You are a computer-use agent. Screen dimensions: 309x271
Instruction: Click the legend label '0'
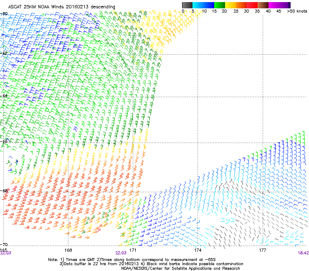183,11
